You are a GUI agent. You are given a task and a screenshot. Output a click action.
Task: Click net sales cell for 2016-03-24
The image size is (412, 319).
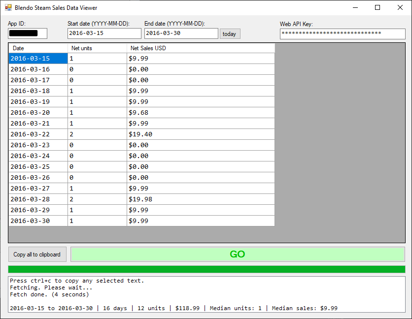tap(201, 156)
